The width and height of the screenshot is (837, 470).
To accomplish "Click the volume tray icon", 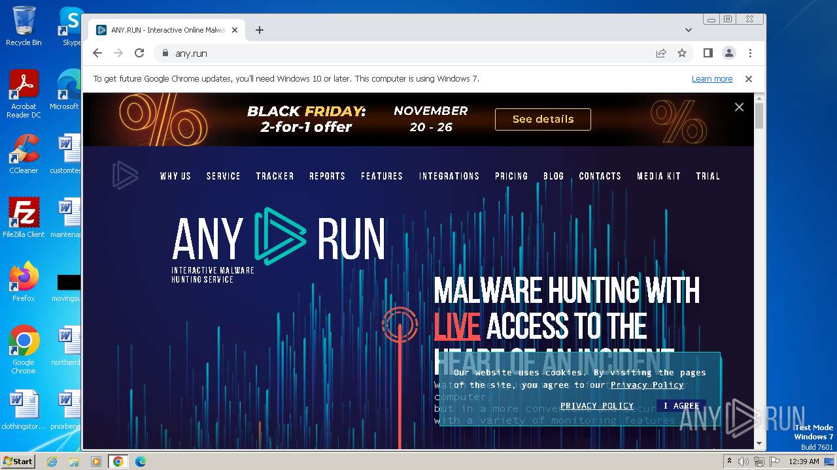I will 743,462.
